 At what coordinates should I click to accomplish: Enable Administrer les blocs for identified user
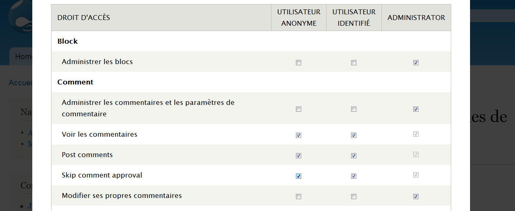354,63
